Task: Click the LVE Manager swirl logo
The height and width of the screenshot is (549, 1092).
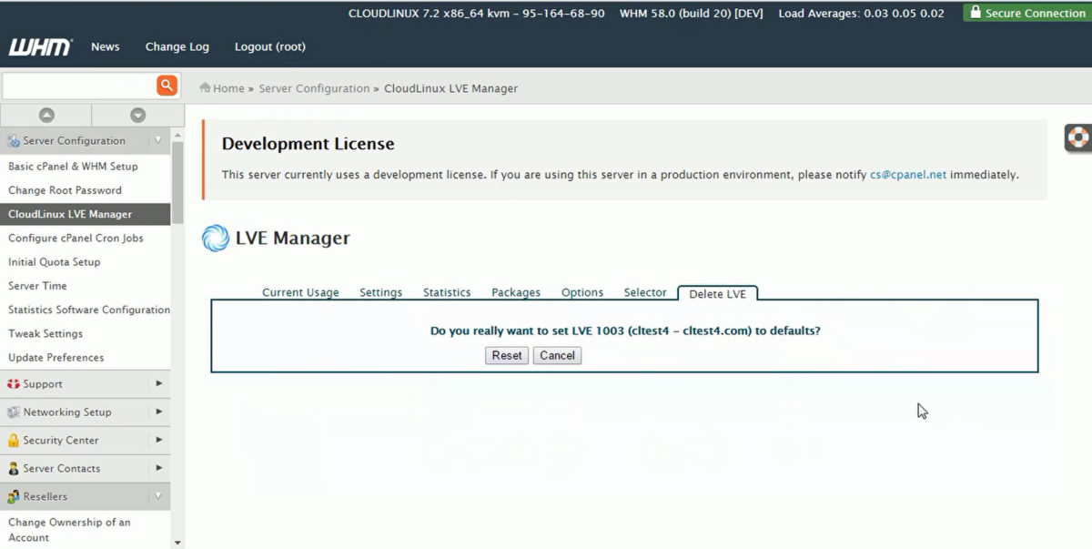Action: (216, 239)
